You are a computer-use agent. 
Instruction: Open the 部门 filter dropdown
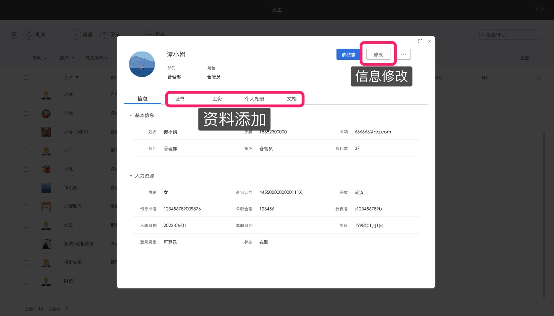(x=67, y=58)
